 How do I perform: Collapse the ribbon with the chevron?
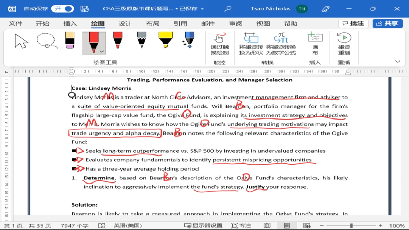click(x=397, y=62)
